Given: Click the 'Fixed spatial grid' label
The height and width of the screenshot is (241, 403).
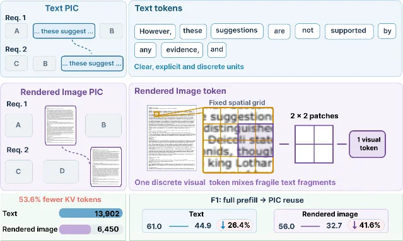Looking at the screenshot, I should coord(237,103).
